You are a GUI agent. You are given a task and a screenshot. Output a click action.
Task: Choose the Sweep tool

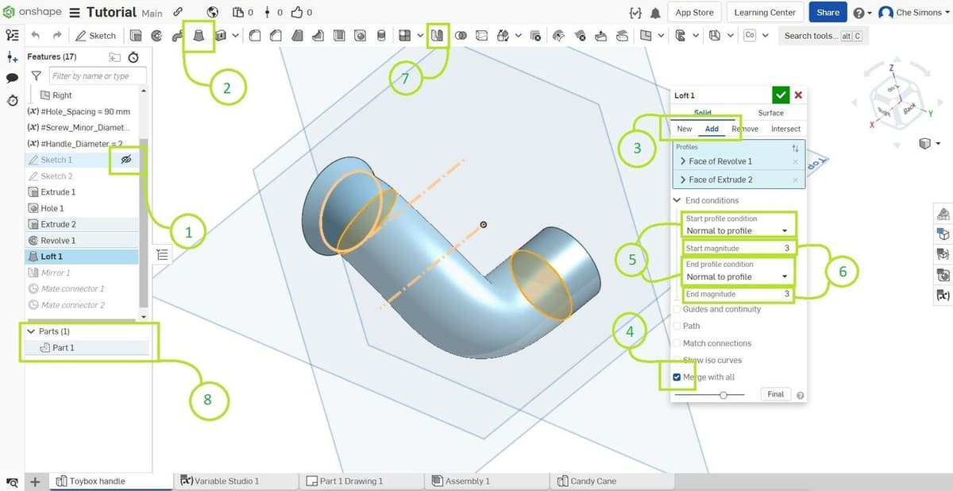point(177,36)
